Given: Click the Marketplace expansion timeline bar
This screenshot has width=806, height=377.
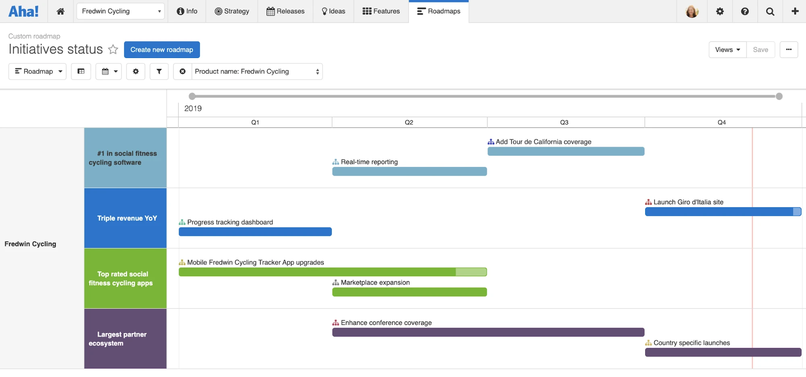Looking at the screenshot, I should click(410, 292).
